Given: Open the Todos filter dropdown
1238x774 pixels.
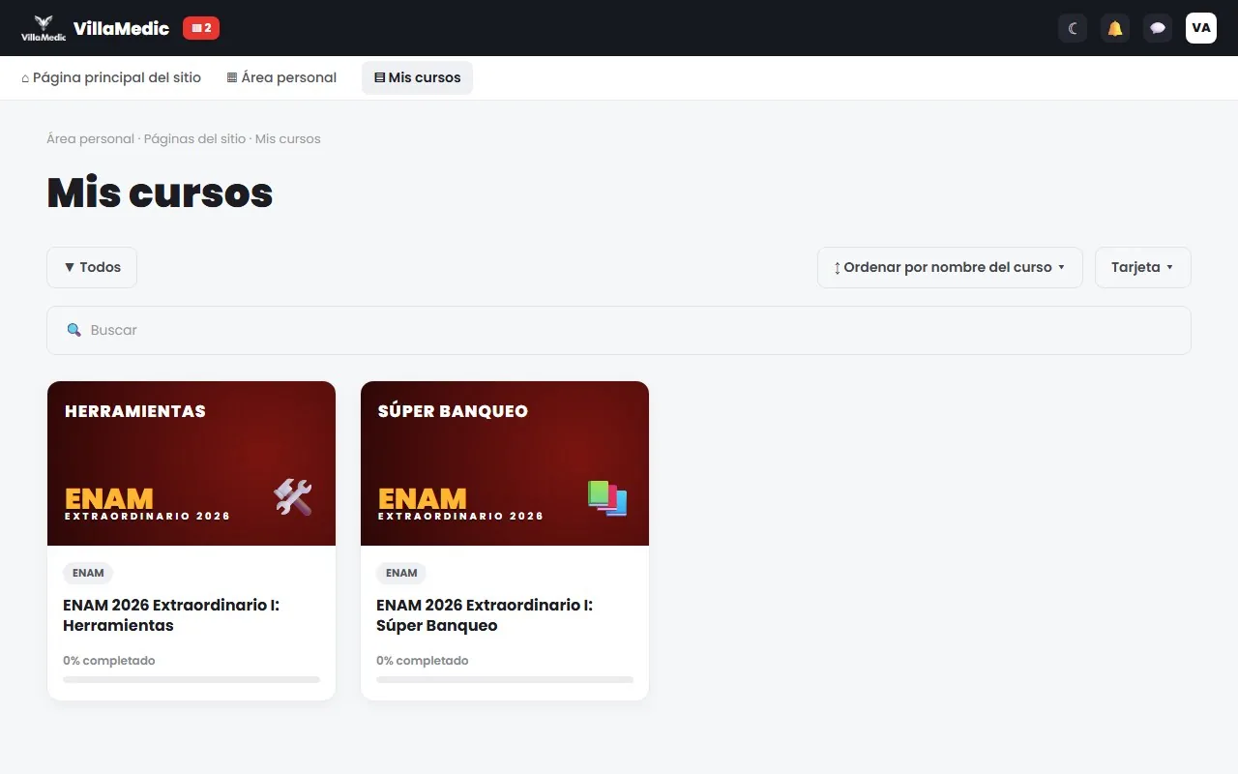Looking at the screenshot, I should 92,267.
